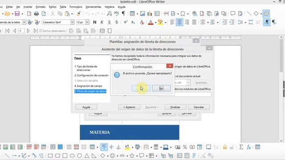This screenshot has height=160, width=285.
Task: Insert special character omega icon
Action: [x=183, y=14]
